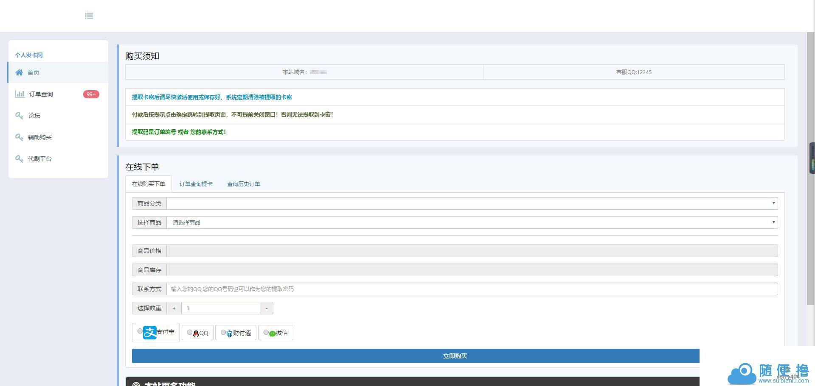The image size is (815, 386).
Task: Click the key icon beside 辅助购买
Action: tap(19, 137)
